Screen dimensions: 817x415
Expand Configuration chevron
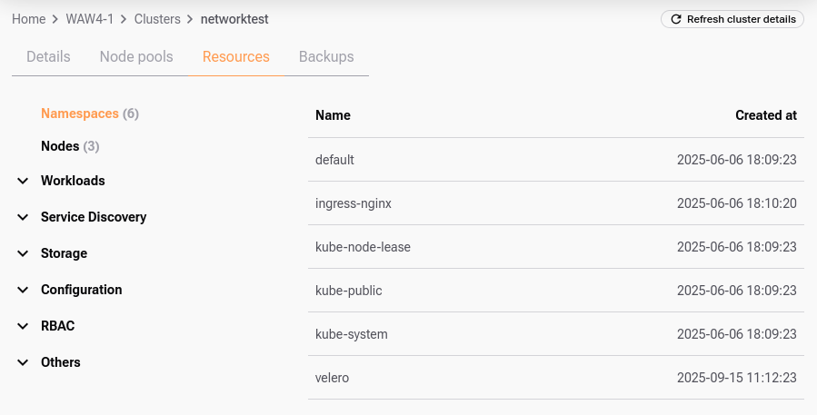23,290
